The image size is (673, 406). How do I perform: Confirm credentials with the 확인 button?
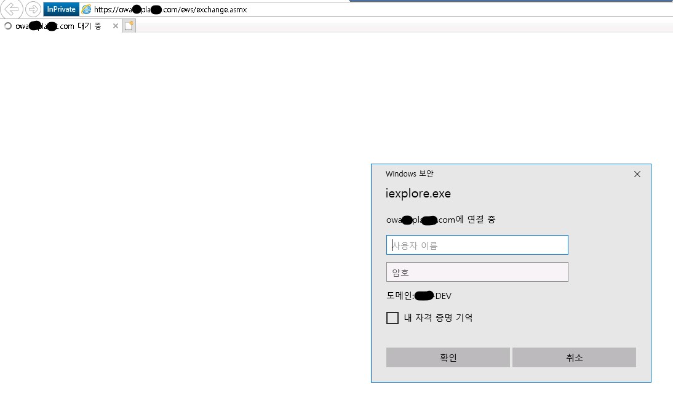click(448, 357)
